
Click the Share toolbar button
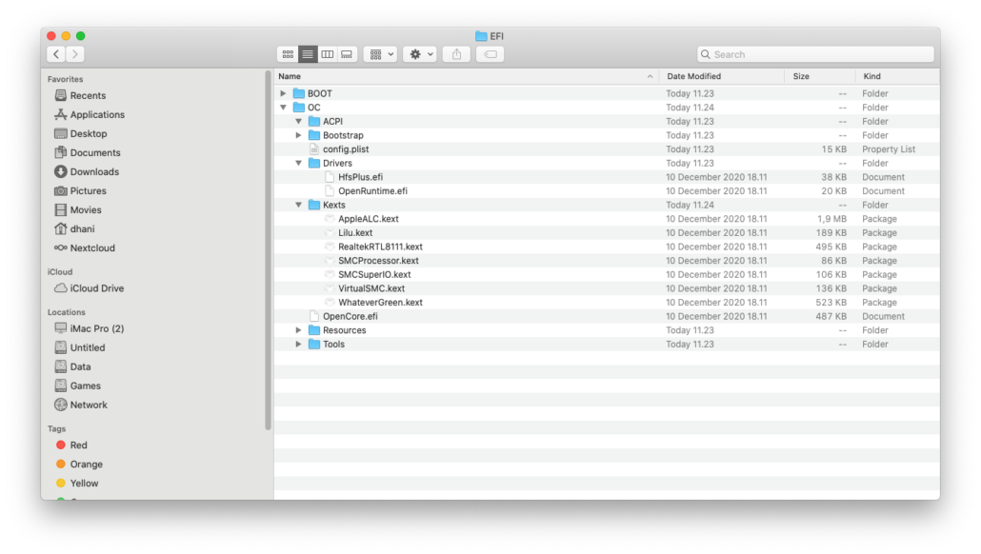[x=456, y=54]
